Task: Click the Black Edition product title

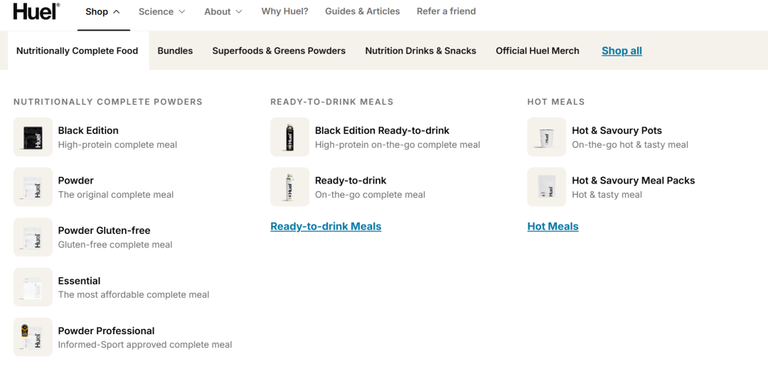Action: tap(88, 131)
